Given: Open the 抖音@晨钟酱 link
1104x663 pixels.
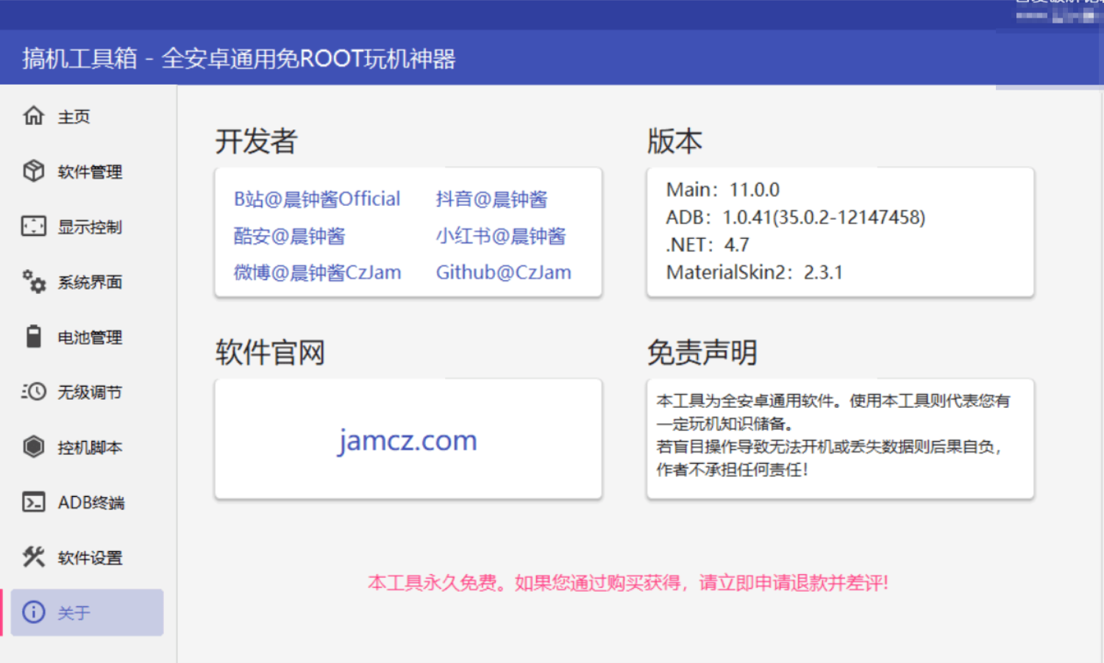Looking at the screenshot, I should (x=491, y=199).
